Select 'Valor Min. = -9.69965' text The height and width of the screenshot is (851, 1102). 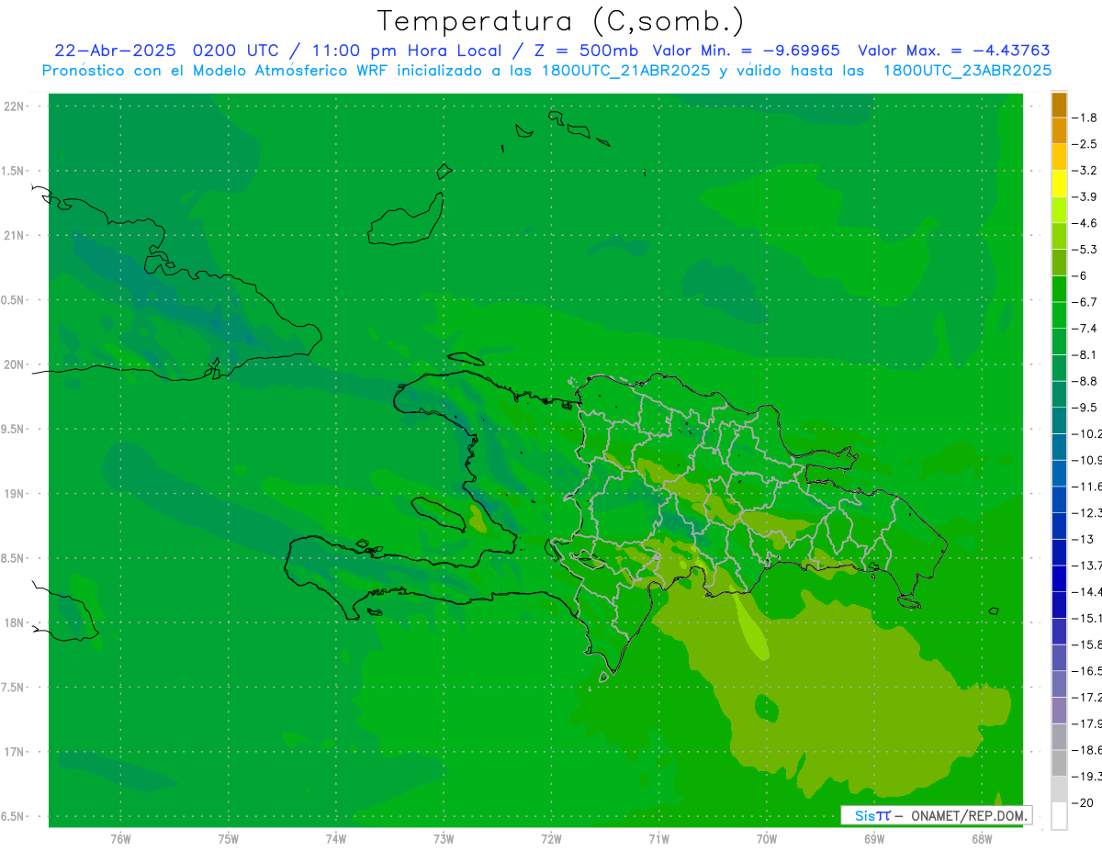[x=746, y=50]
